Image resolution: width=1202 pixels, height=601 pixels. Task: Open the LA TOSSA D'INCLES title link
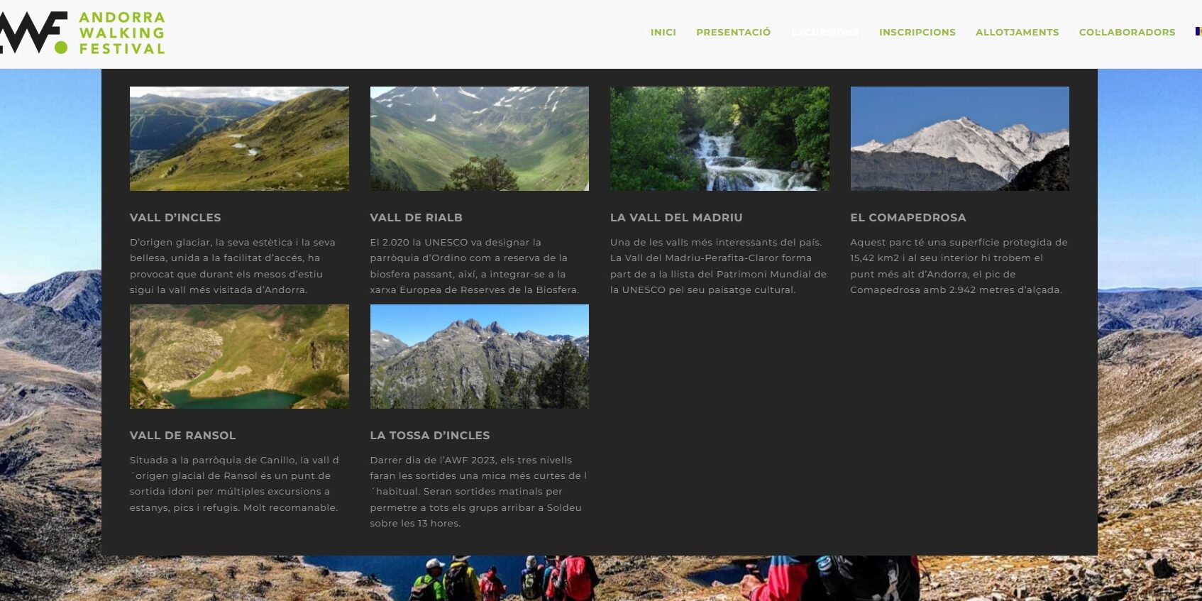430,436
